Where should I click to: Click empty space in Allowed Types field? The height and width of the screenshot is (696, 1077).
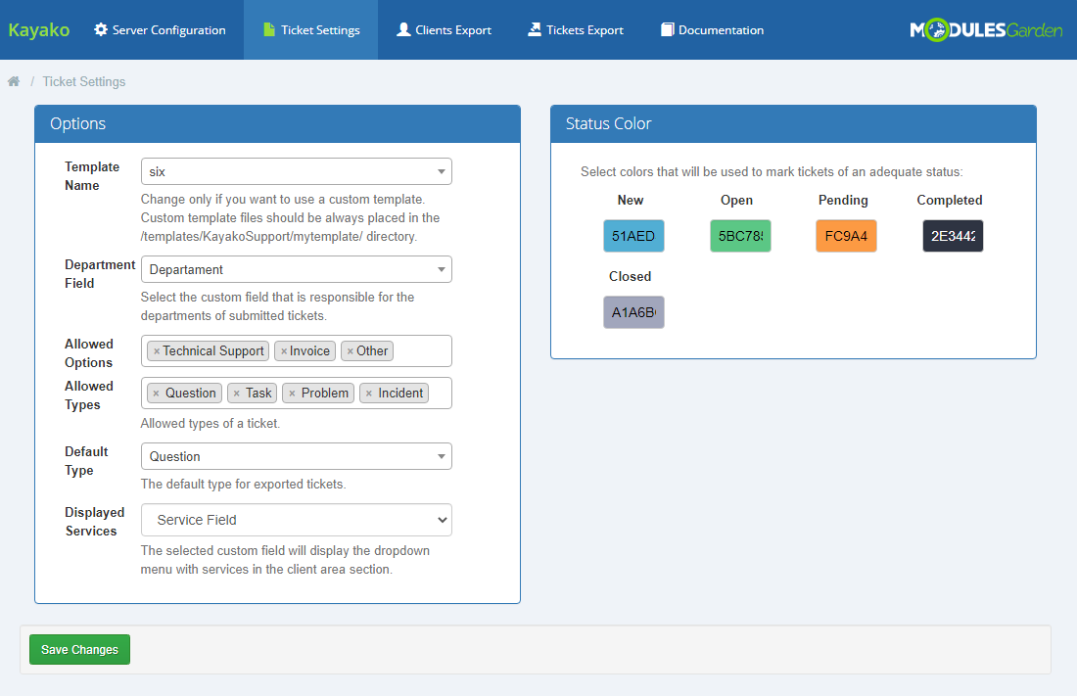440,393
